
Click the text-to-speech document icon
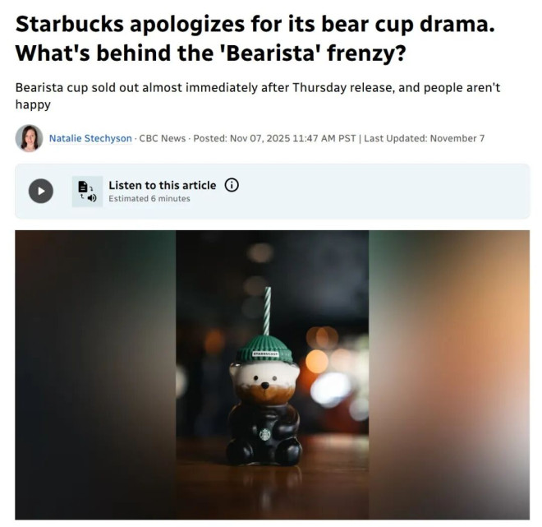87,192
